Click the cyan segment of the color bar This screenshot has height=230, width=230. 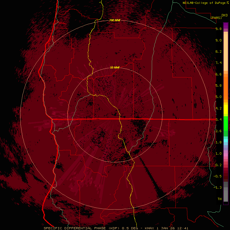tap(226, 141)
